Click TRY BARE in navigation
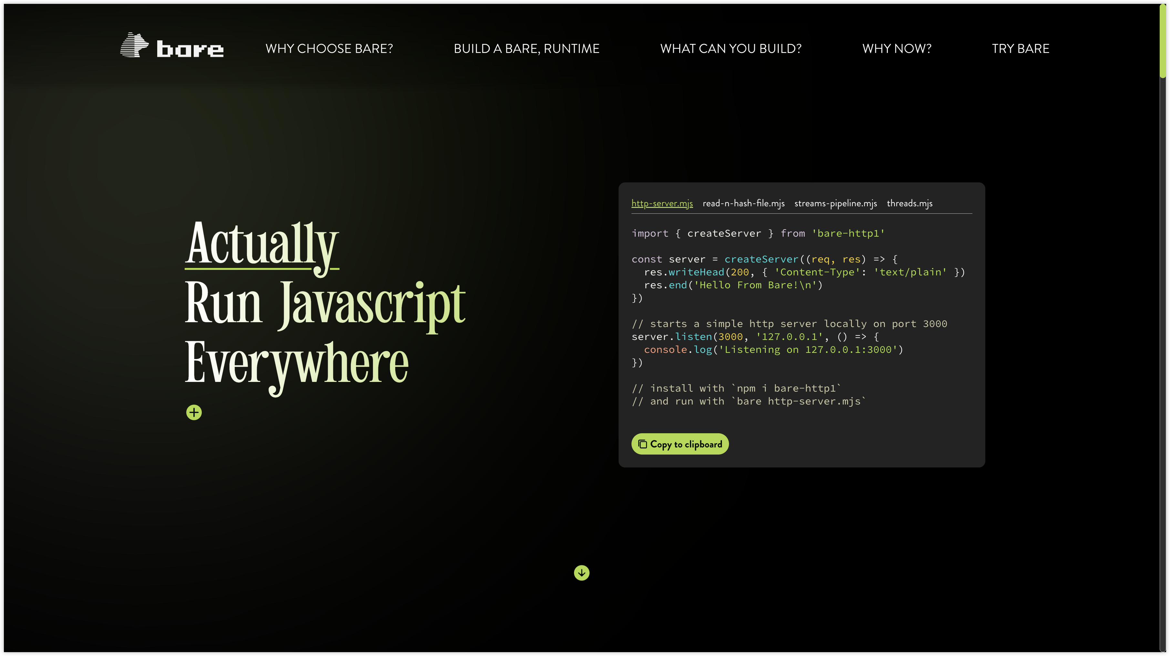 1021,49
